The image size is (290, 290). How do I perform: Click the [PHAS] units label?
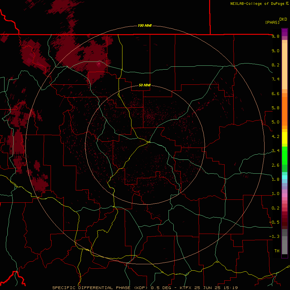(x=272, y=22)
